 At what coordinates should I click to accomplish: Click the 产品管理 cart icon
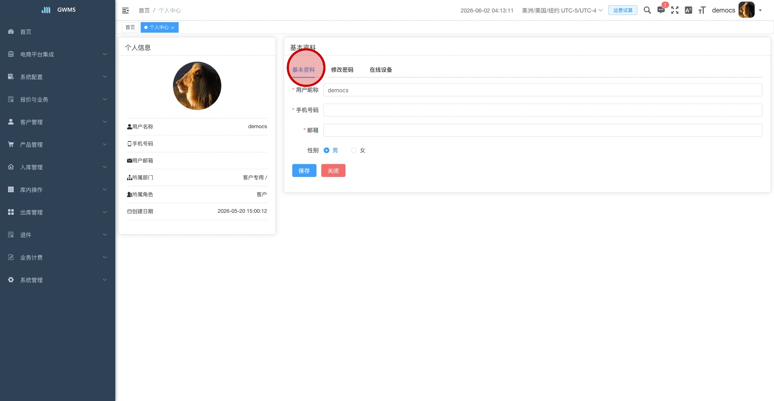[x=11, y=144]
